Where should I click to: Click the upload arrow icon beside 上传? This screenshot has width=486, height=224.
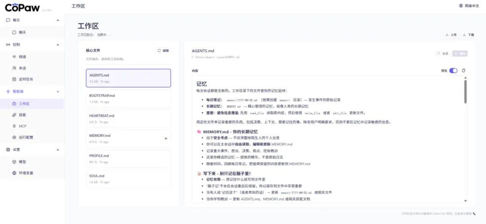point(447,35)
